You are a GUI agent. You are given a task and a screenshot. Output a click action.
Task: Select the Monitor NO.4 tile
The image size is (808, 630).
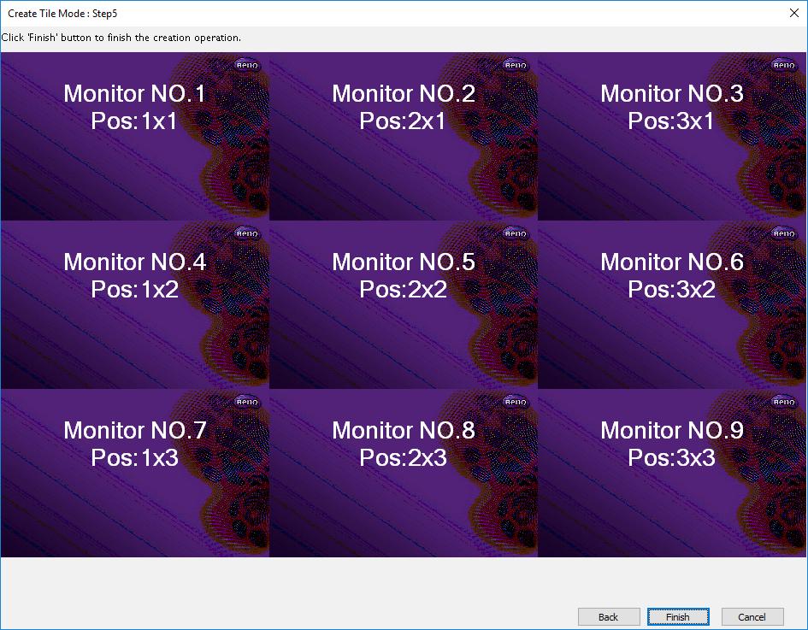point(134,304)
